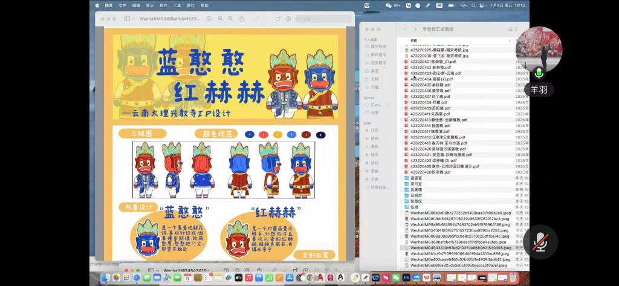
Task: Open the 工具 menu in the menu bar
Action: 177,5
